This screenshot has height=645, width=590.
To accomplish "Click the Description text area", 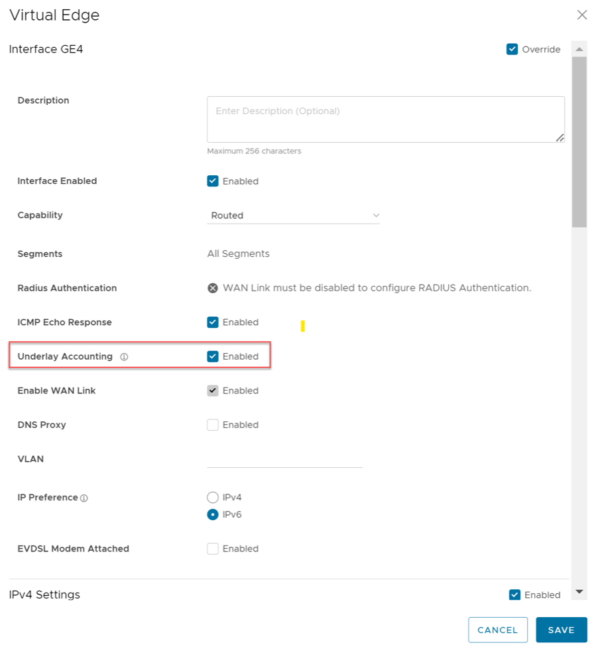I will [385, 119].
